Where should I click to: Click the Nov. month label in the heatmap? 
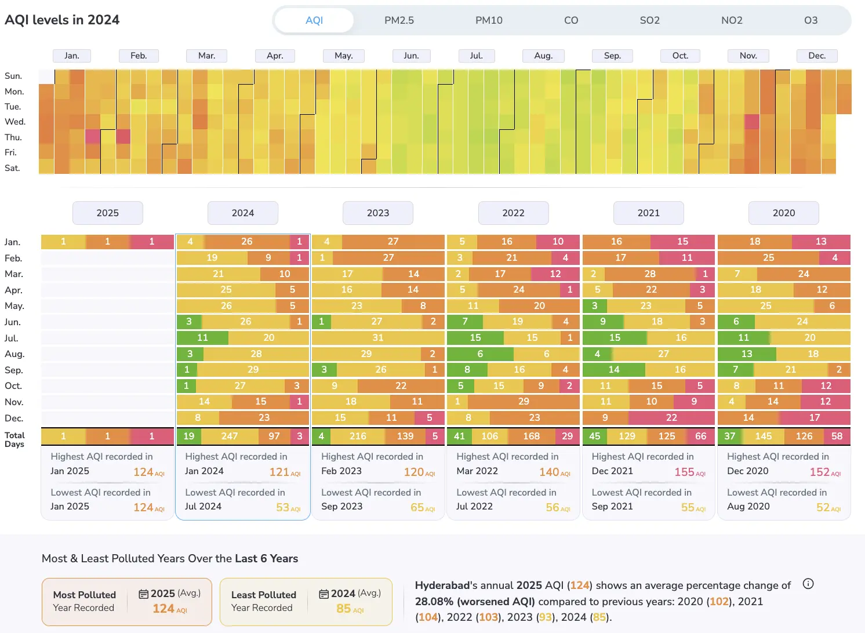748,56
